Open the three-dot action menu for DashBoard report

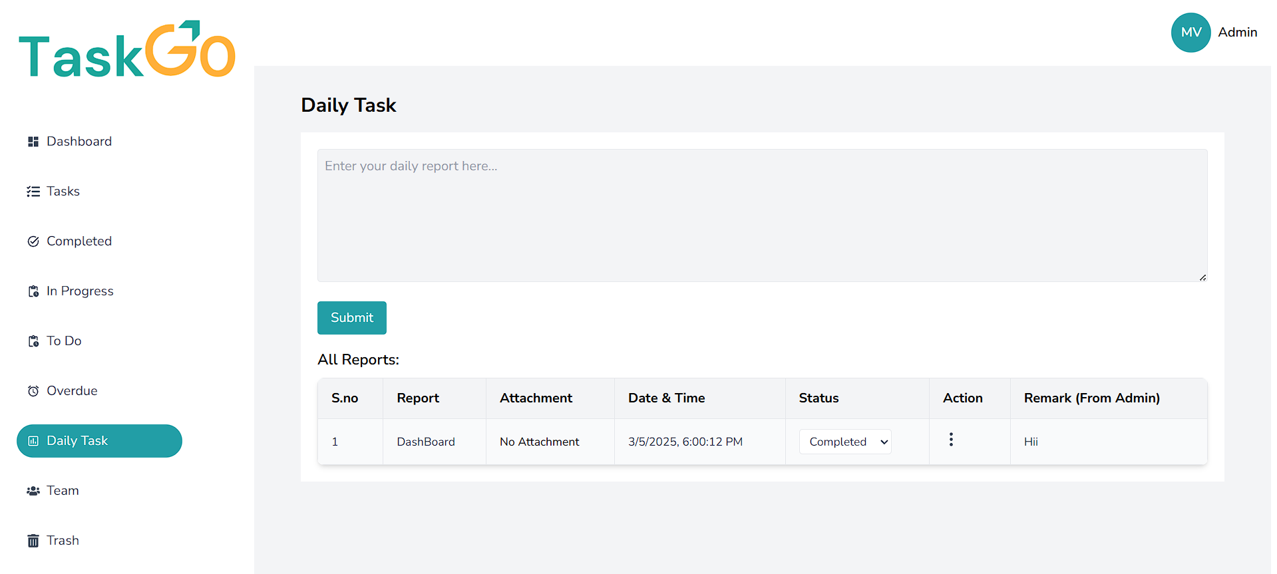(951, 440)
